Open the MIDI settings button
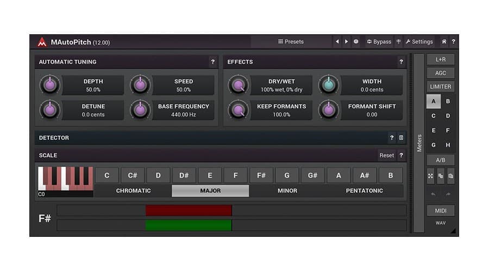Screen dimensions: 489x271 tap(441, 211)
